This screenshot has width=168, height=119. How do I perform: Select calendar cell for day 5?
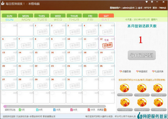[107, 29]
